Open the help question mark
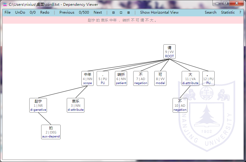Viewport: 246px width, 162px height. pyautogui.click(x=240, y=12)
